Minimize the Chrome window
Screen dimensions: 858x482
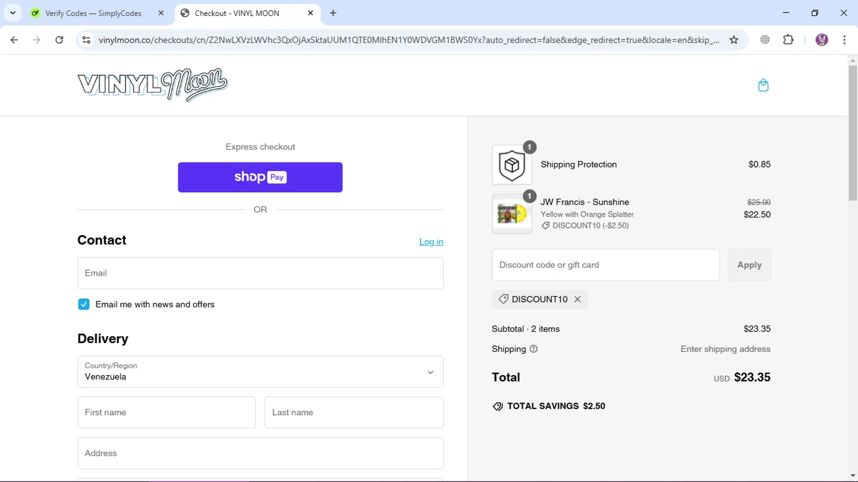[786, 13]
